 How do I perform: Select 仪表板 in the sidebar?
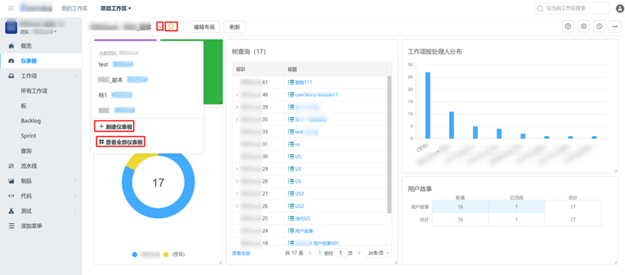41,61
